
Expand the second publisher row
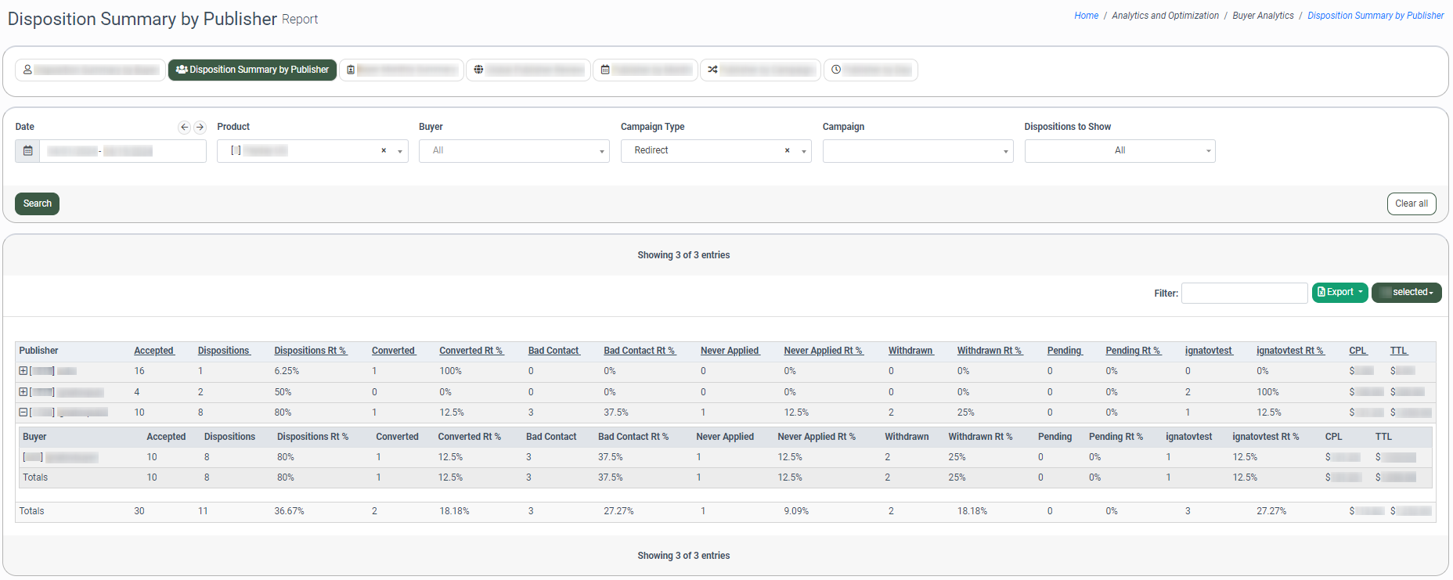tap(23, 392)
